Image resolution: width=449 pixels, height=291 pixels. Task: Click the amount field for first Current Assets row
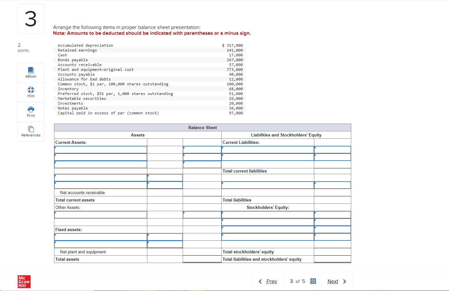click(202, 150)
